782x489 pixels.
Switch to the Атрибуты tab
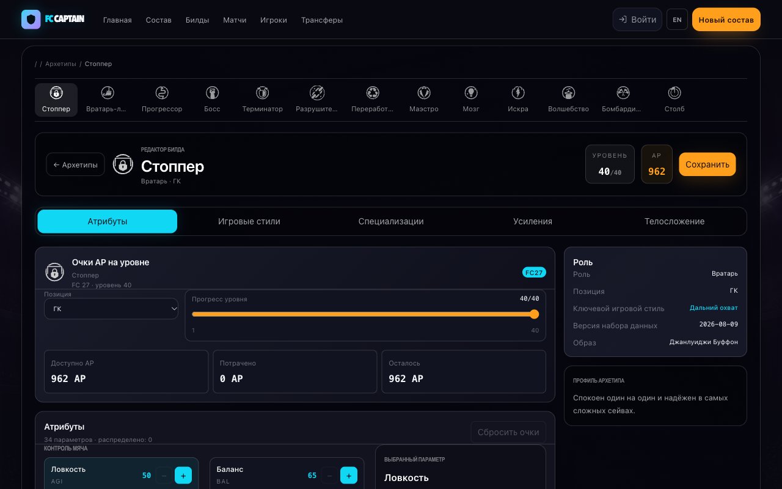[x=108, y=221]
